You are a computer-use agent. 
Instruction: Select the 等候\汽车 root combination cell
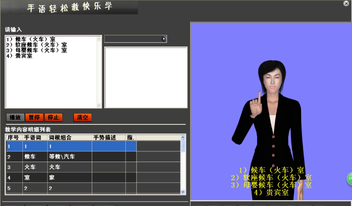[x=70, y=157]
